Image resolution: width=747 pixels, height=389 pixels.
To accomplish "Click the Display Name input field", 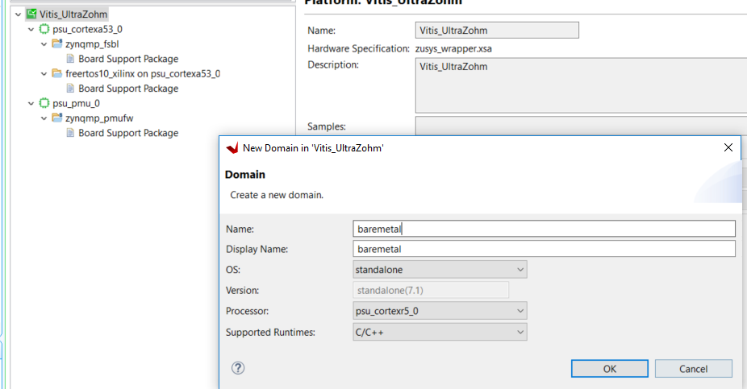I will [545, 249].
